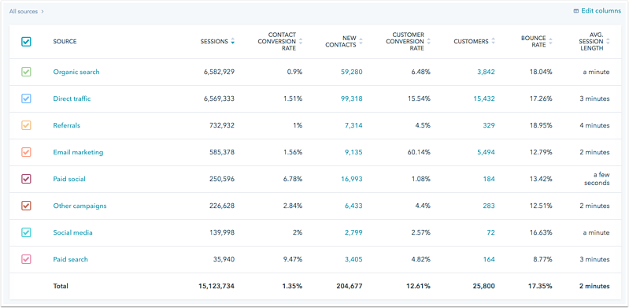Open the Direct traffic source details
Viewport: 629px width, 308px height.
tap(72, 98)
